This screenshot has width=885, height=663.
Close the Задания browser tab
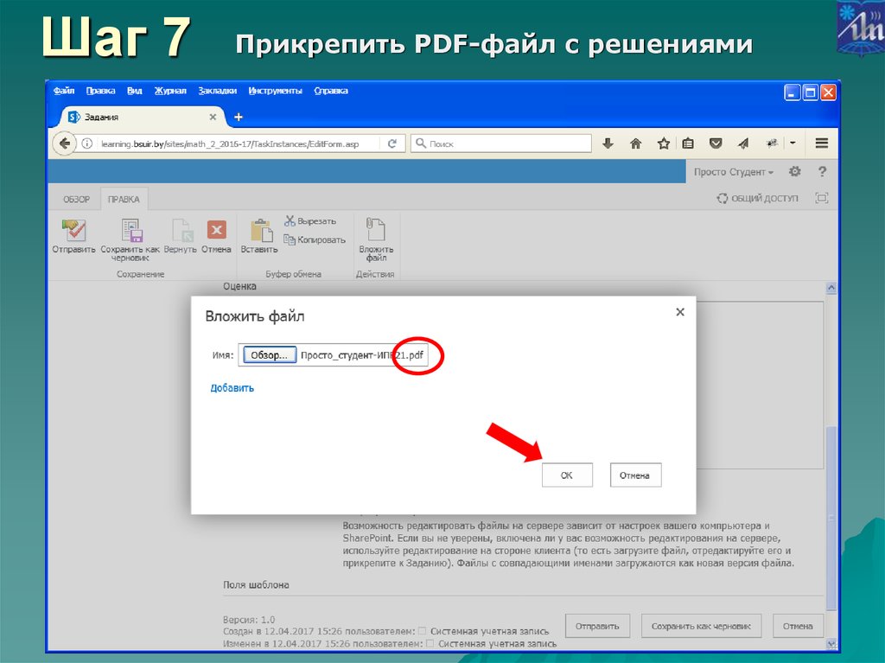[x=213, y=117]
